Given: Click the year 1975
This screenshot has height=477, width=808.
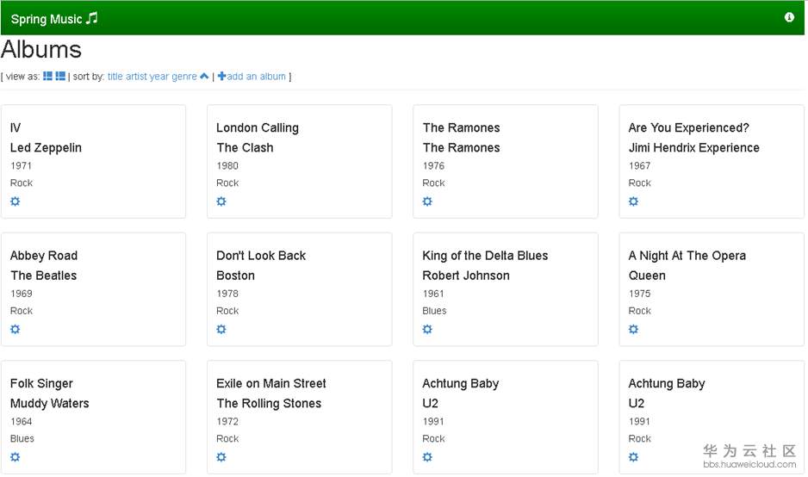Looking at the screenshot, I should click(x=639, y=294).
